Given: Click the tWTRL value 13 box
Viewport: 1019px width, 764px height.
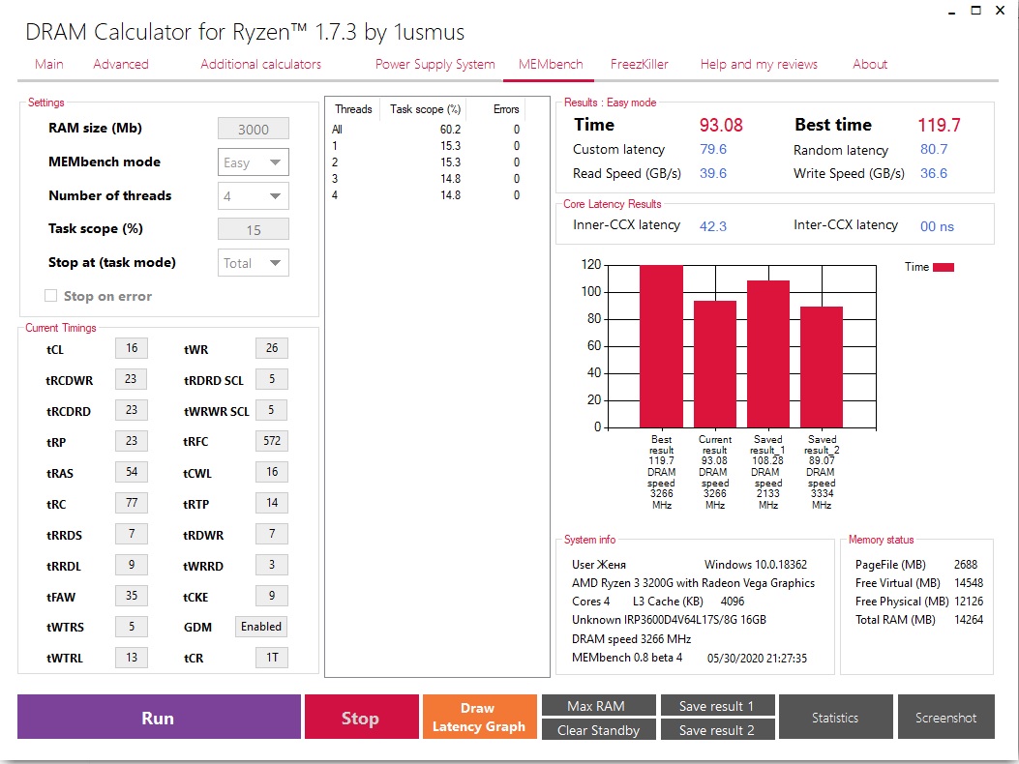Looking at the screenshot, I should [132, 658].
